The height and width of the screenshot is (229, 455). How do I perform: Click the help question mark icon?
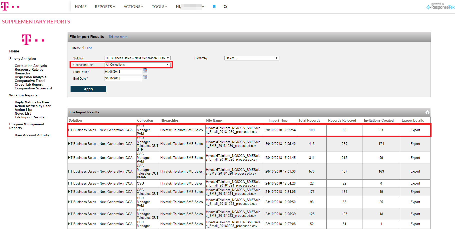427,112
